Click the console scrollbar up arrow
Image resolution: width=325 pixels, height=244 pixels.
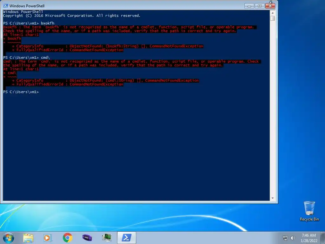point(273,13)
